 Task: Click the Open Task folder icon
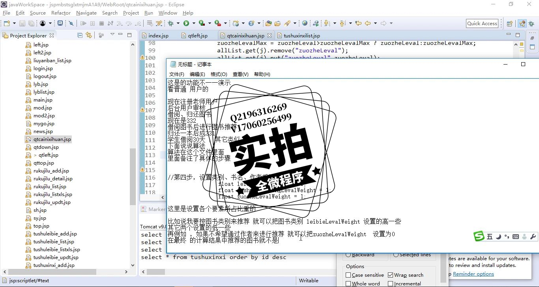(277, 23)
